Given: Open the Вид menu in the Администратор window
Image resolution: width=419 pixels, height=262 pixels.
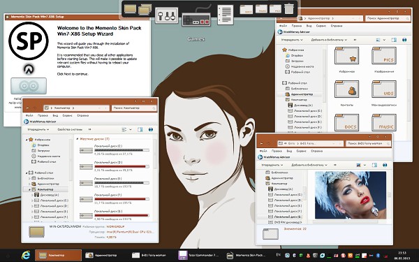Looking at the screenshot, I should tap(309, 26).
